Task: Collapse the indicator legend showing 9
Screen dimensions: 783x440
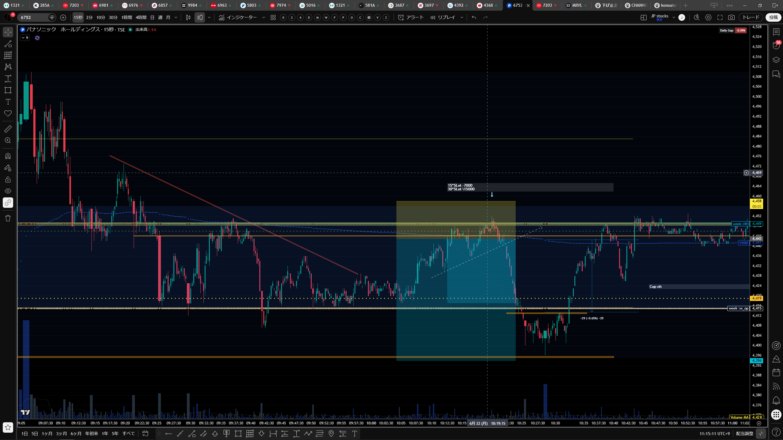Action: pyautogui.click(x=25, y=38)
